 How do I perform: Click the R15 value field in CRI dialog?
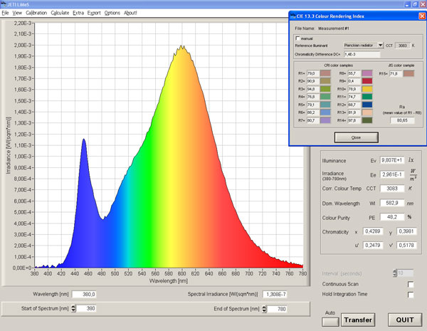(396, 73)
